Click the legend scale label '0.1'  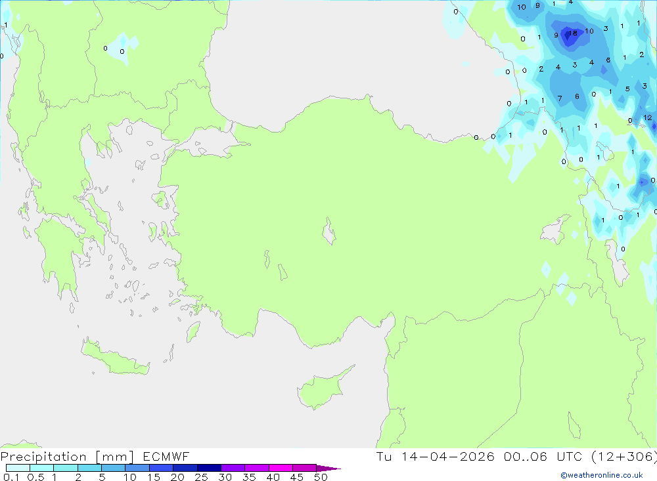pos(11,477)
